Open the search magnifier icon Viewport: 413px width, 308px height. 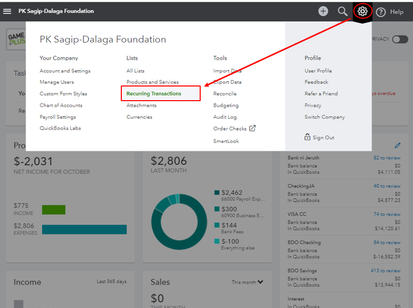[343, 11]
